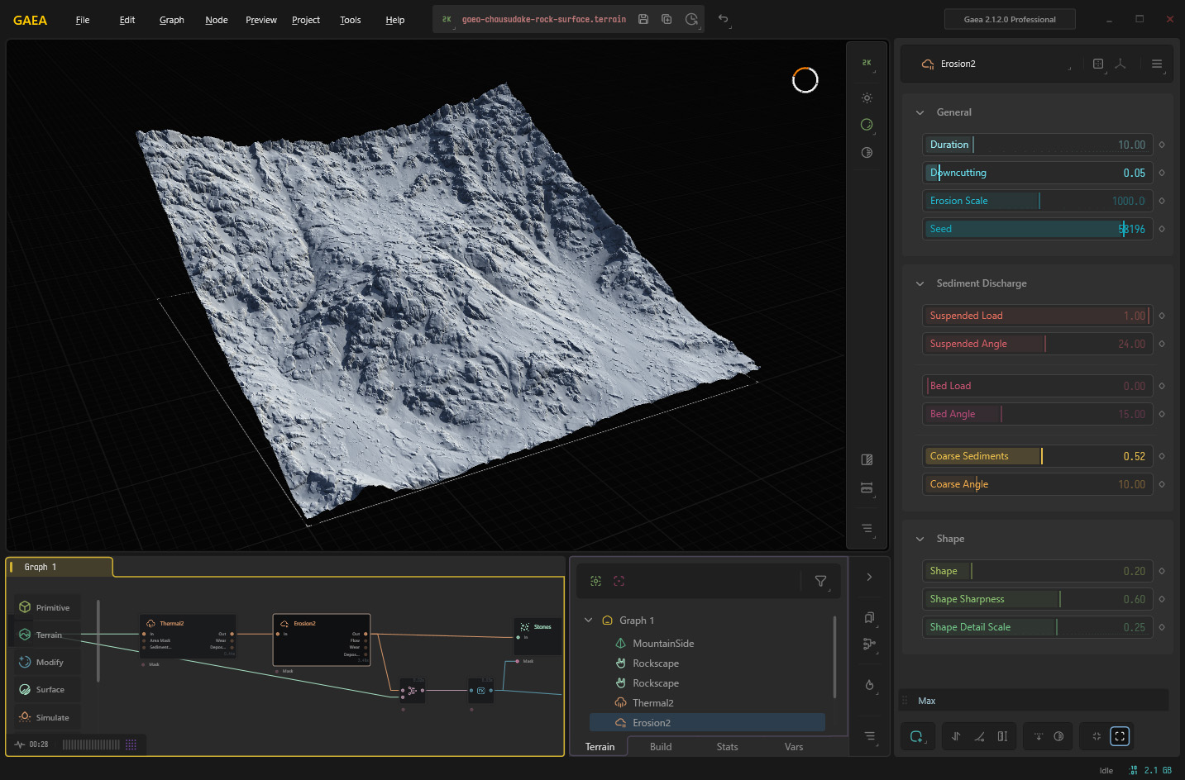
Task: Select the Thermal2 node in list
Action: 652,703
